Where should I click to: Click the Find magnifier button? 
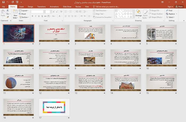[169, 11]
